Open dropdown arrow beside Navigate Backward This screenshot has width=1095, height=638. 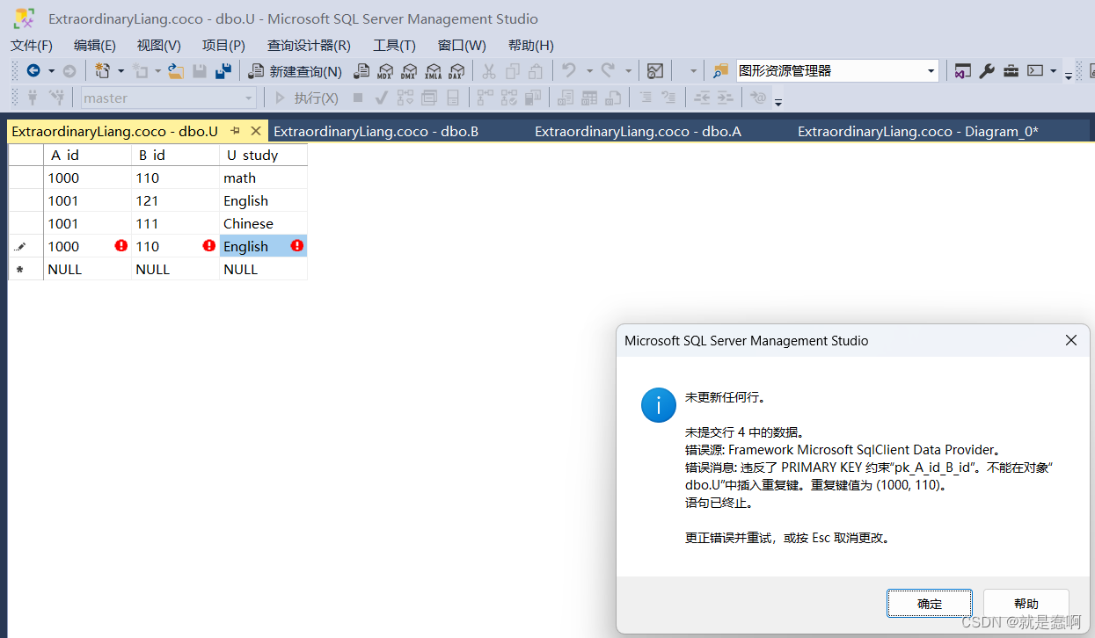pyautogui.click(x=51, y=71)
